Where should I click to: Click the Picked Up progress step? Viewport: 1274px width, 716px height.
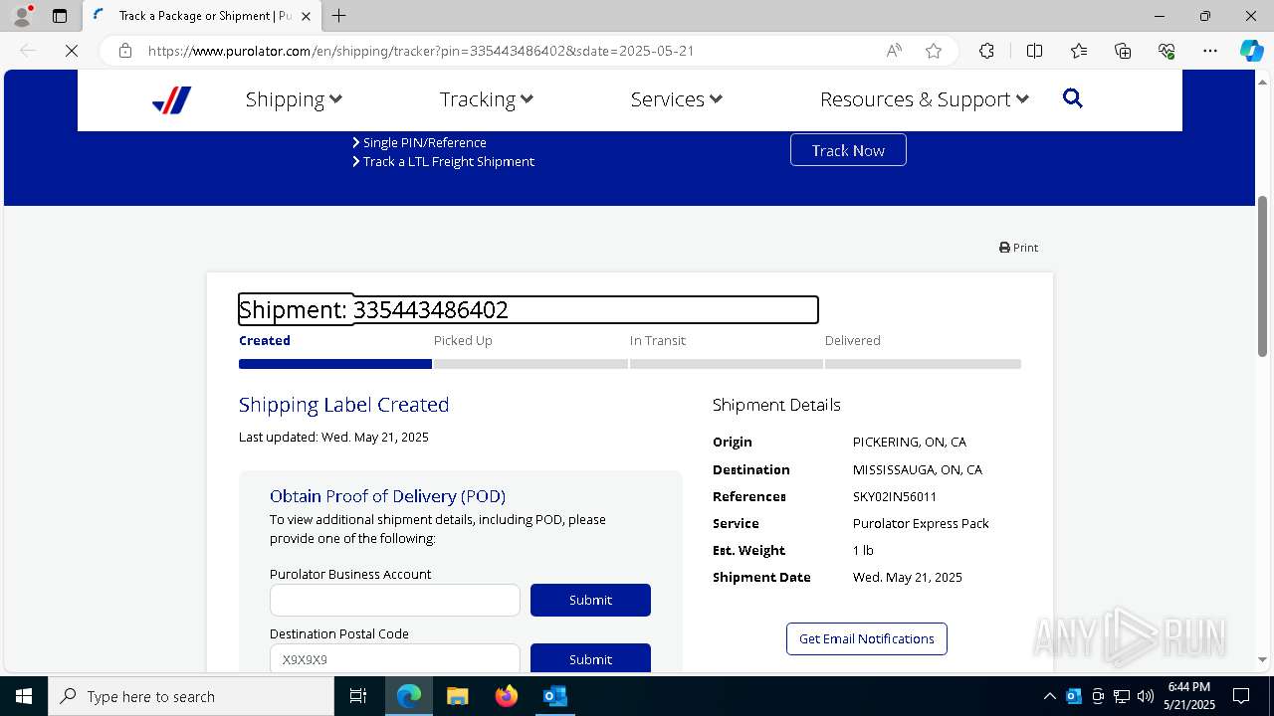tap(463, 340)
